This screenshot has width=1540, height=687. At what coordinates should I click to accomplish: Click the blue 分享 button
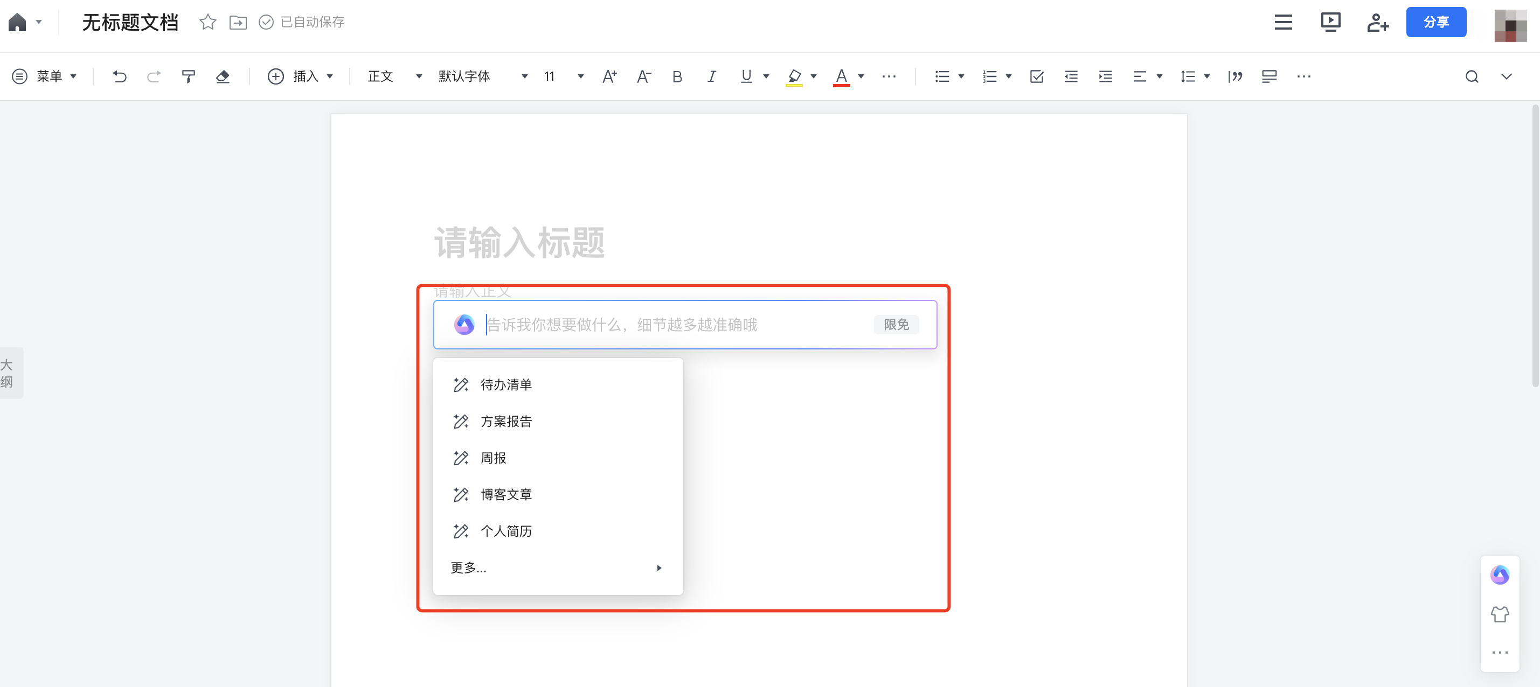click(x=1435, y=22)
